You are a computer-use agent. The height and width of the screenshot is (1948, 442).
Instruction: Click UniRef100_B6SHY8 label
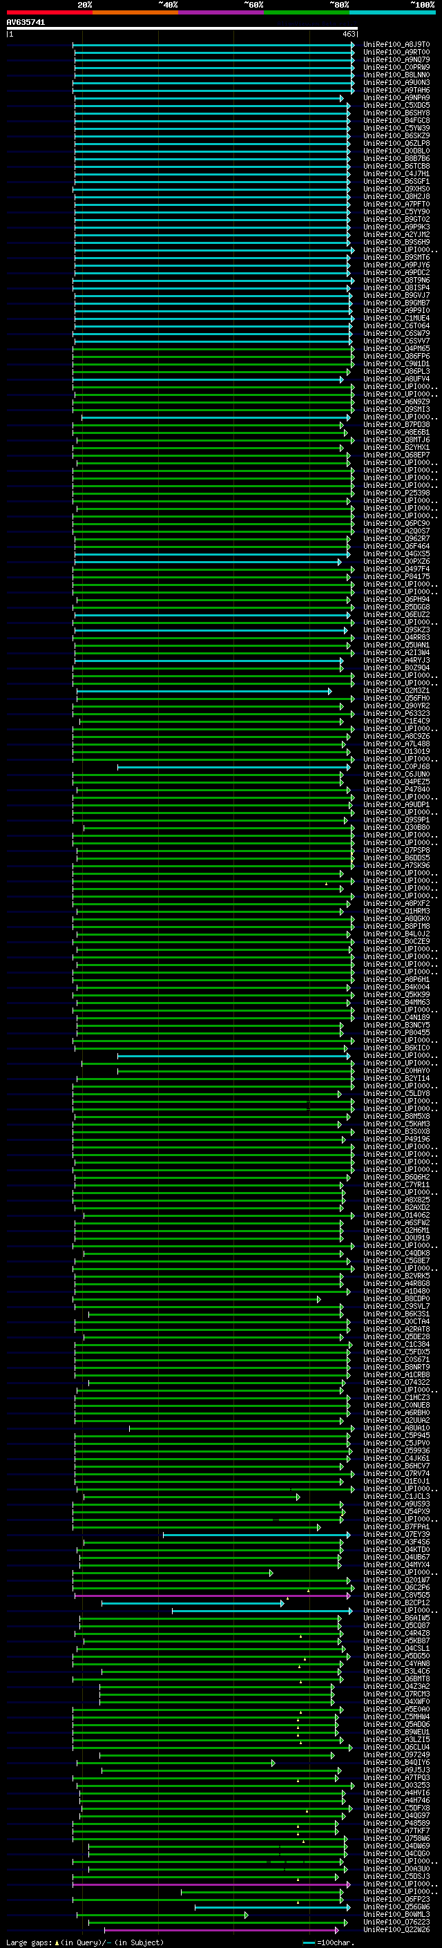(396, 113)
